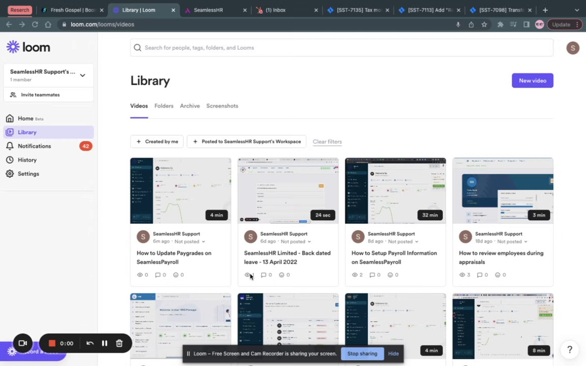Restart recording with undo arrow
The width and height of the screenshot is (586, 366).
90,343
